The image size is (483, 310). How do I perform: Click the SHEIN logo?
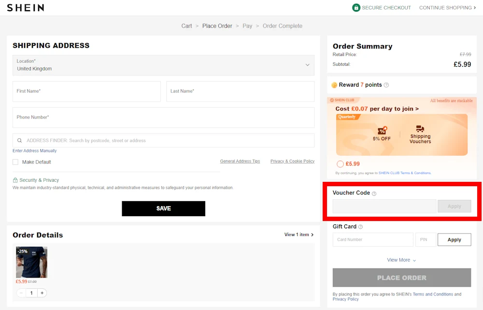point(26,8)
